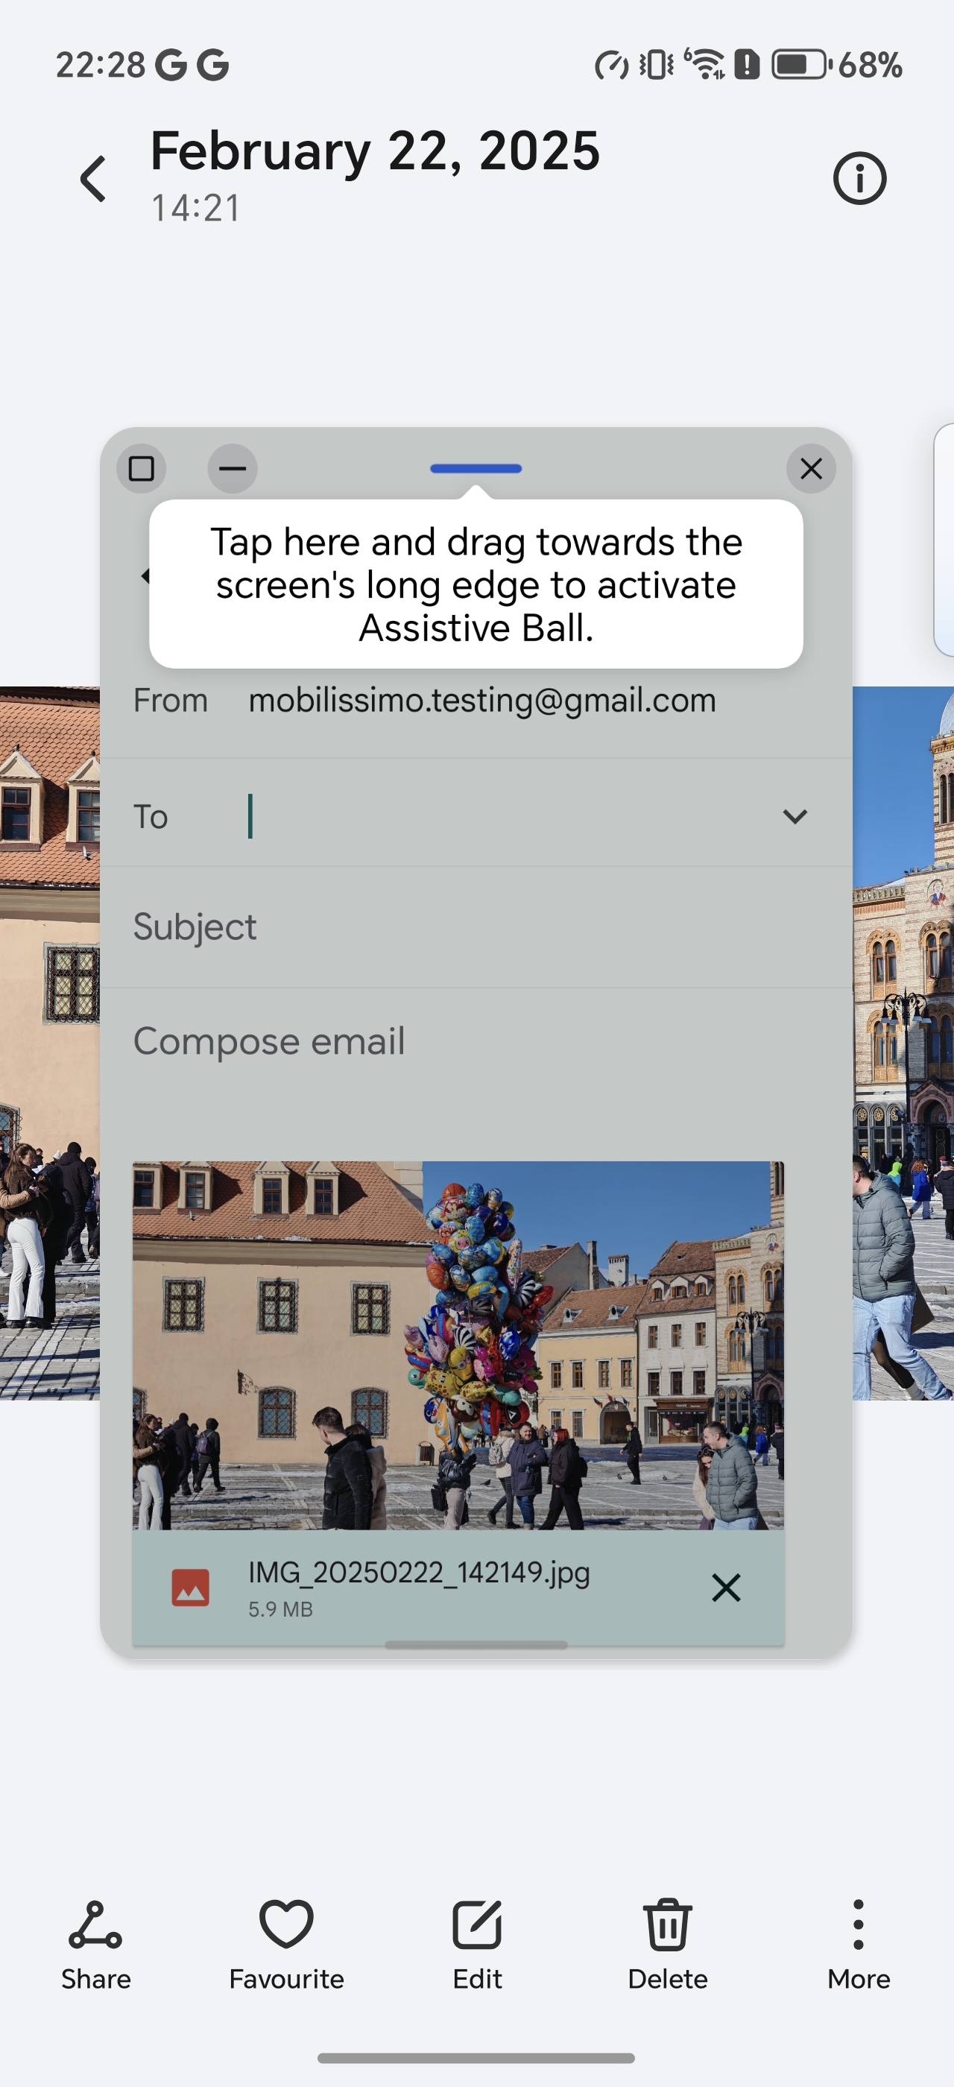Tap the gallery photo on the left side
Image resolution: width=954 pixels, height=2087 pixels.
(49, 1043)
